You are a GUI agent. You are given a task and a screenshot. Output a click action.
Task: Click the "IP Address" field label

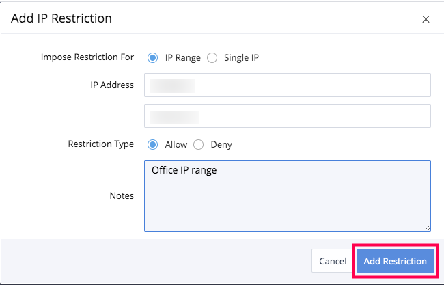click(x=111, y=85)
